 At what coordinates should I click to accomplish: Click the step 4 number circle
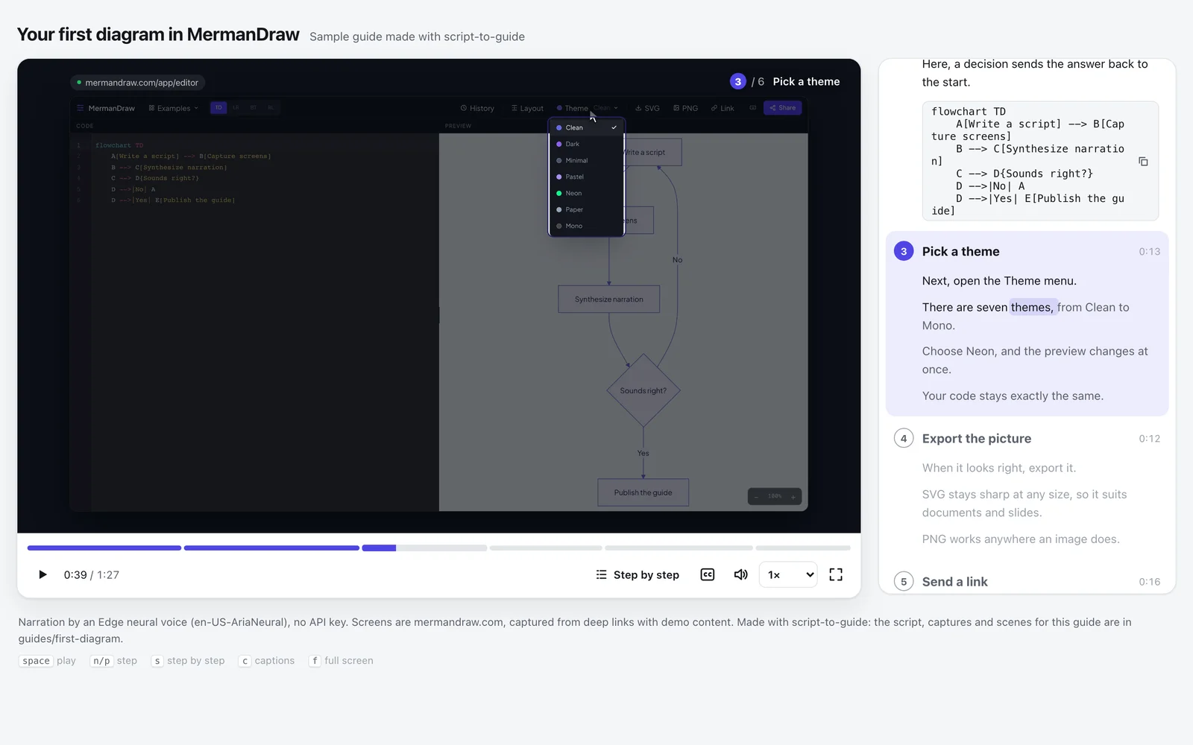pos(904,438)
